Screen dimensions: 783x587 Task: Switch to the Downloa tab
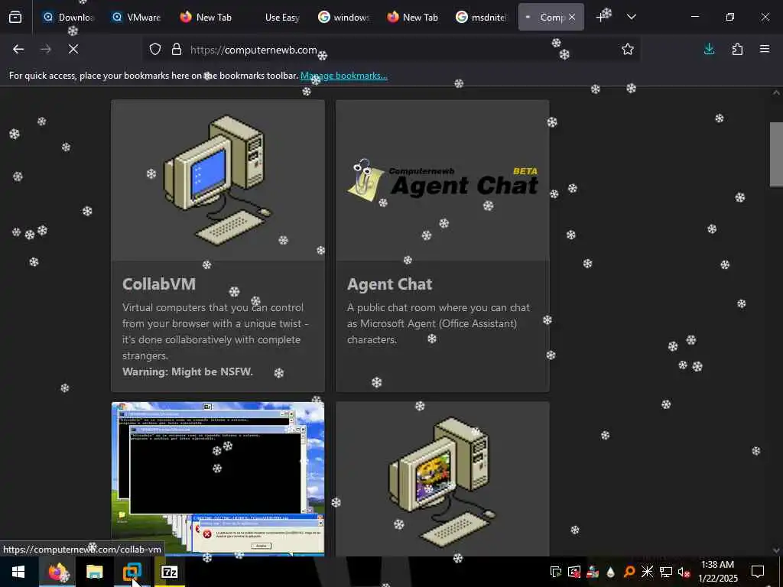[68, 17]
